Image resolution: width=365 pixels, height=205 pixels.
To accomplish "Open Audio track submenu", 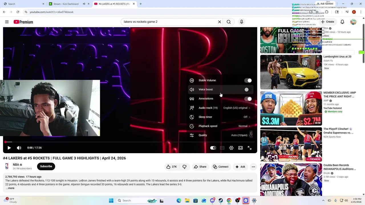I will point(220,108).
